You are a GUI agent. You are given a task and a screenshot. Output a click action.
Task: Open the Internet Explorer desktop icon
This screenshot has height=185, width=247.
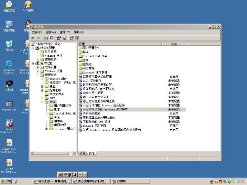(9, 67)
